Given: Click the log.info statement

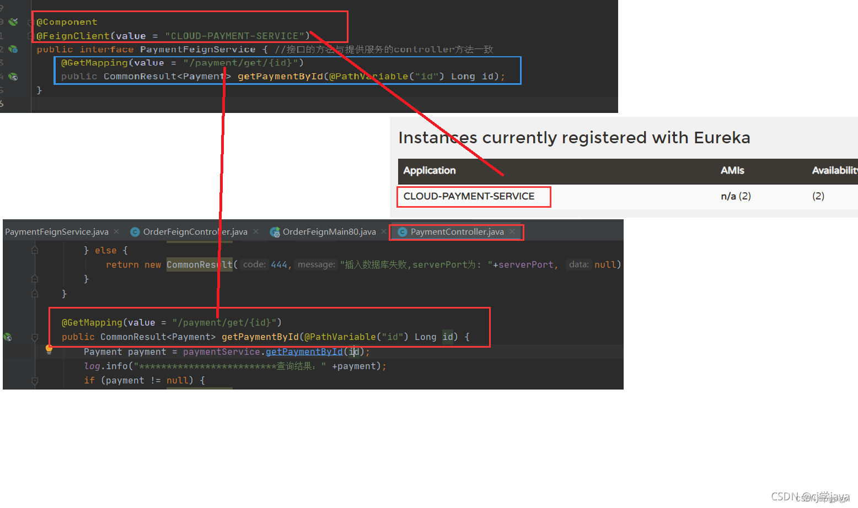Looking at the screenshot, I should coord(235,366).
